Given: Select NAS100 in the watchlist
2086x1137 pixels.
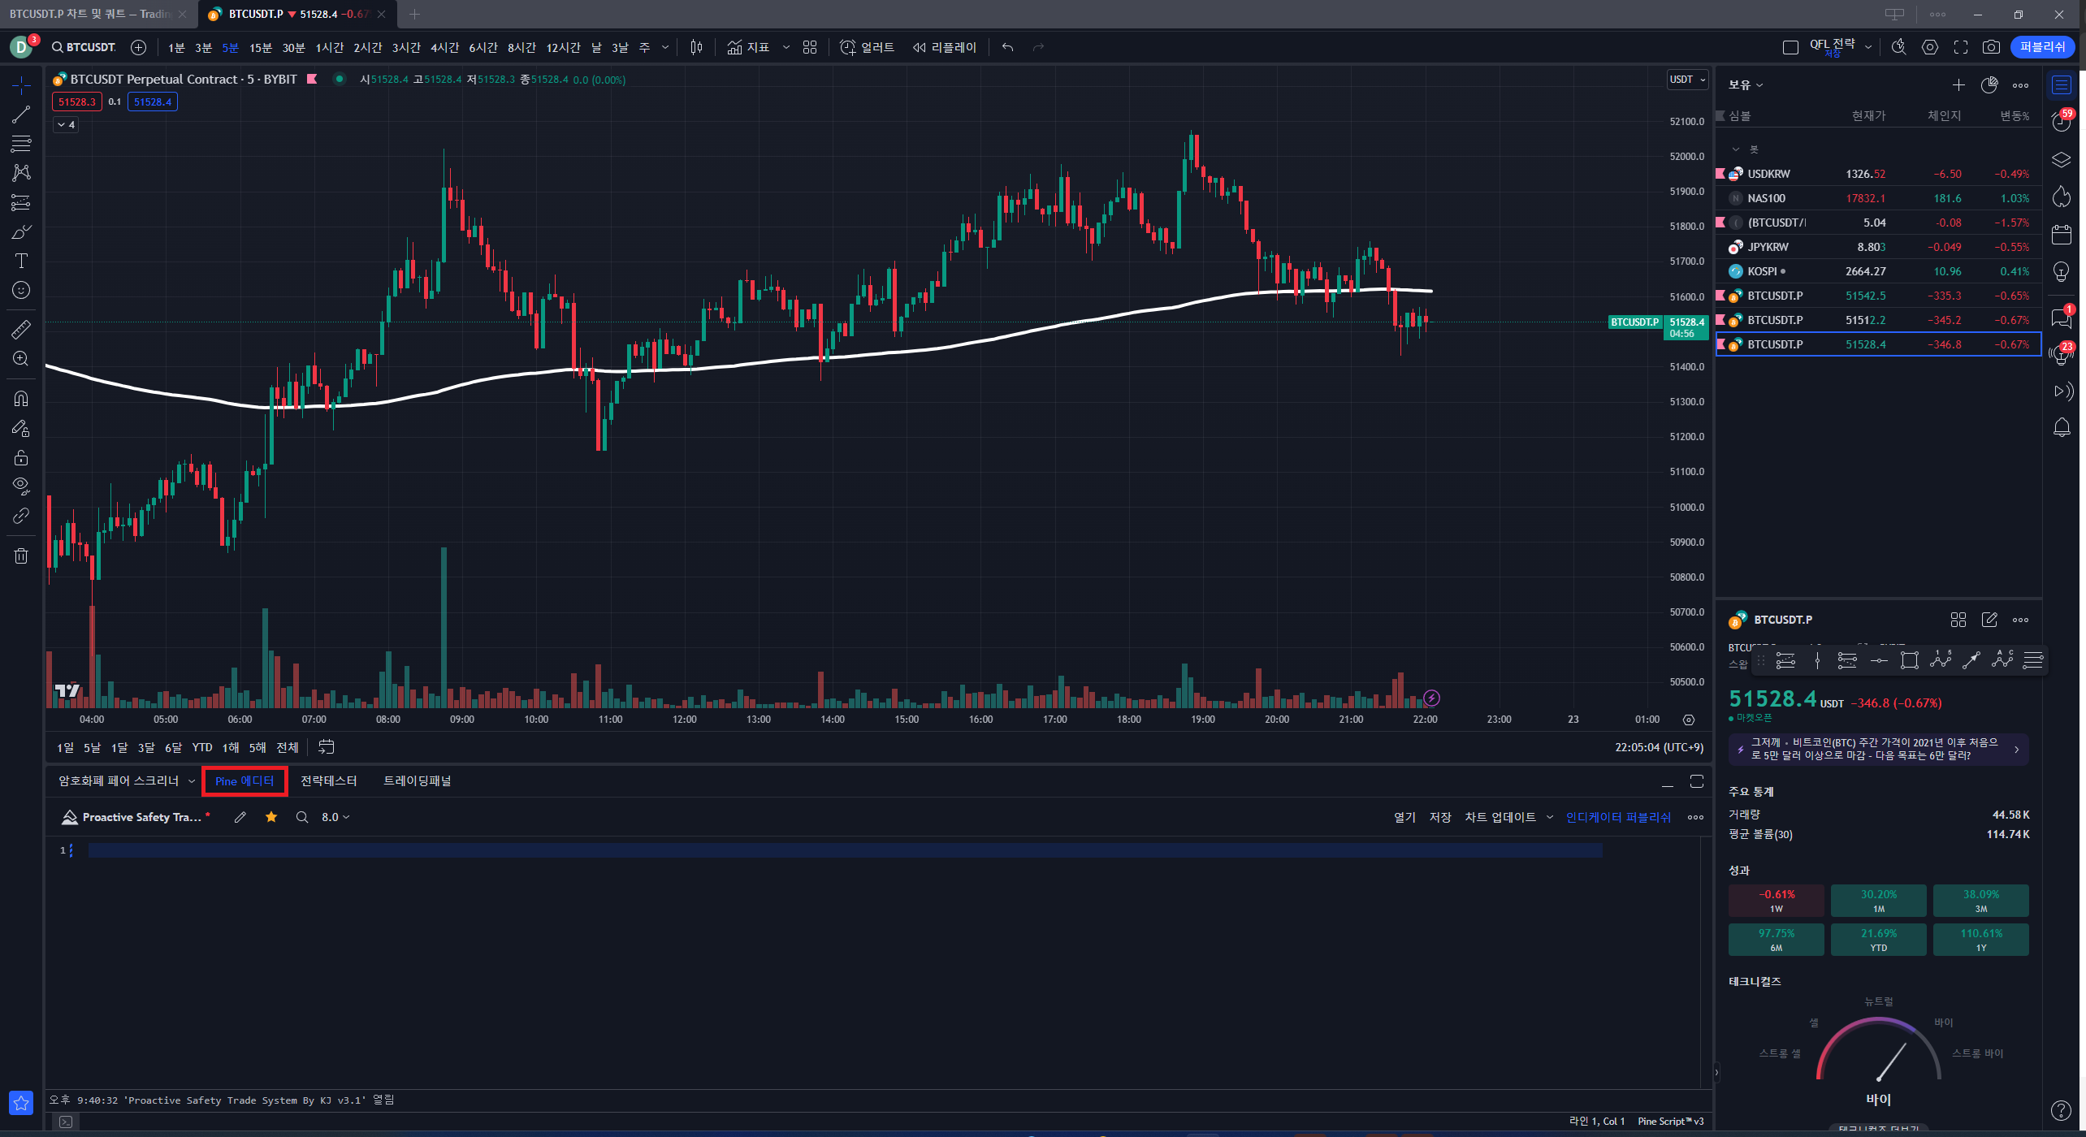Looking at the screenshot, I should pyautogui.click(x=1878, y=198).
